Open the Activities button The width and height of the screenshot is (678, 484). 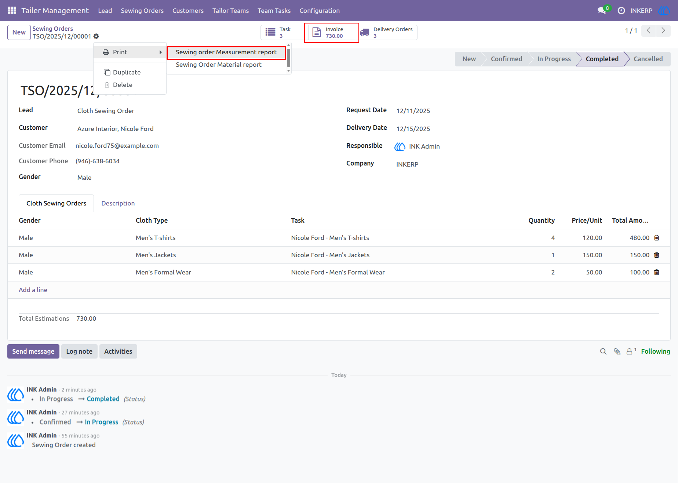[x=118, y=352]
